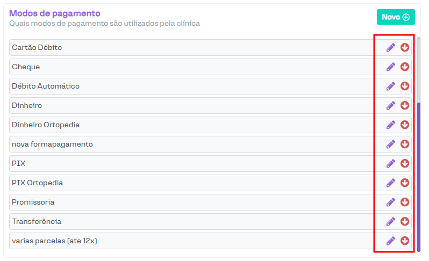Click the pencil icon in the PIX row
429x261 pixels.
click(391, 163)
